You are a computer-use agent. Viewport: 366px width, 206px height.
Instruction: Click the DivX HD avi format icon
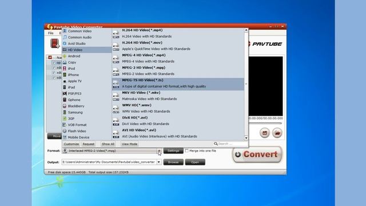(x=116, y=122)
